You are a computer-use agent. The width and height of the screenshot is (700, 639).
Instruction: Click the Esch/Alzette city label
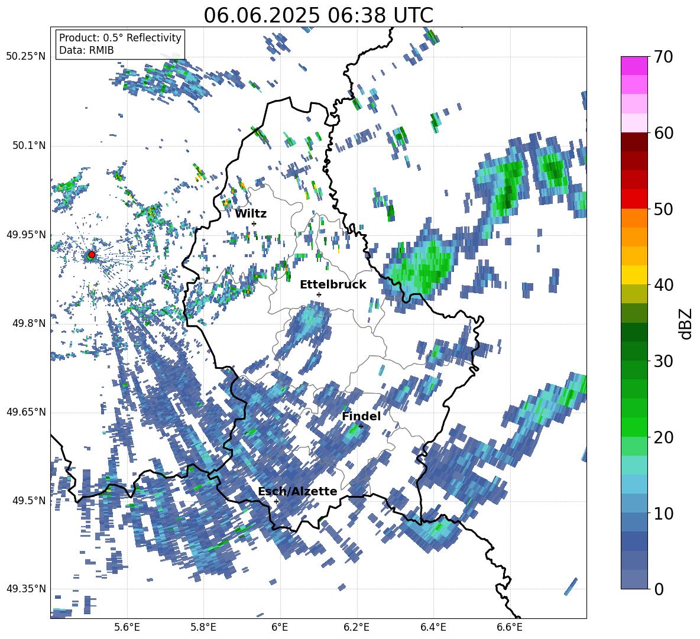(x=298, y=491)
